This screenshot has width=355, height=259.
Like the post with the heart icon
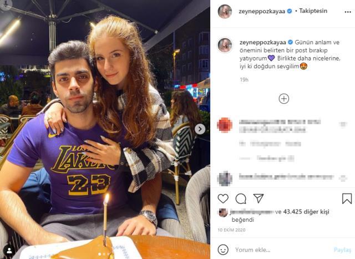click(x=223, y=199)
